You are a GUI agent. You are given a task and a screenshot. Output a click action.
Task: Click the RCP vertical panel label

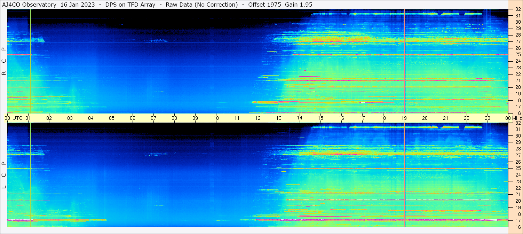(3, 61)
